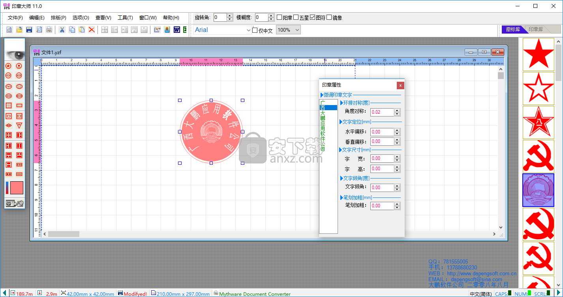Screen dimensions: 563x297
Task: Select the outlined red star thumbnail
Action: pyautogui.click(x=538, y=88)
